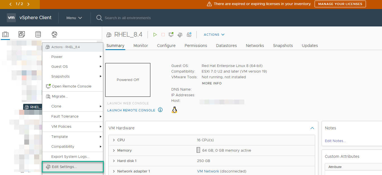Switch to the Datastores tab
Screen dimensions: 382x175
(227, 46)
